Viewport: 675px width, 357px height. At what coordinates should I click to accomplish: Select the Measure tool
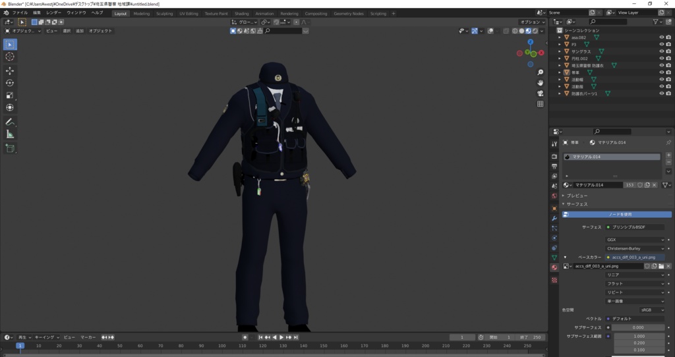click(x=10, y=134)
